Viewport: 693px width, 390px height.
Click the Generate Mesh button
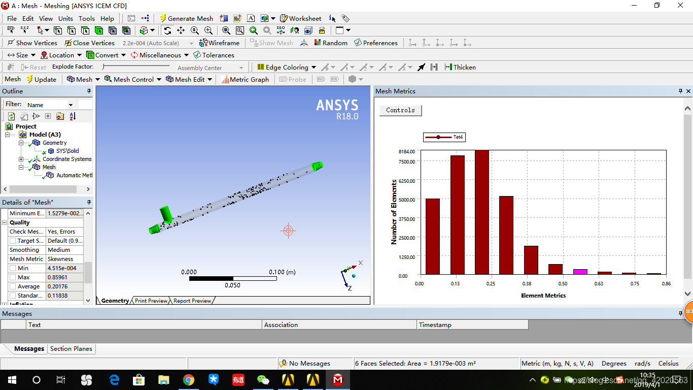(187, 18)
